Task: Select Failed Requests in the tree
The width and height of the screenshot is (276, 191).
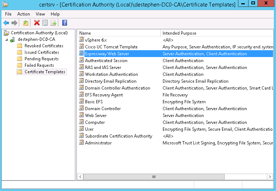Action: point(39,65)
